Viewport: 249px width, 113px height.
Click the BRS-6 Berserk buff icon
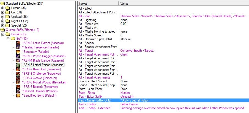(18, 87)
